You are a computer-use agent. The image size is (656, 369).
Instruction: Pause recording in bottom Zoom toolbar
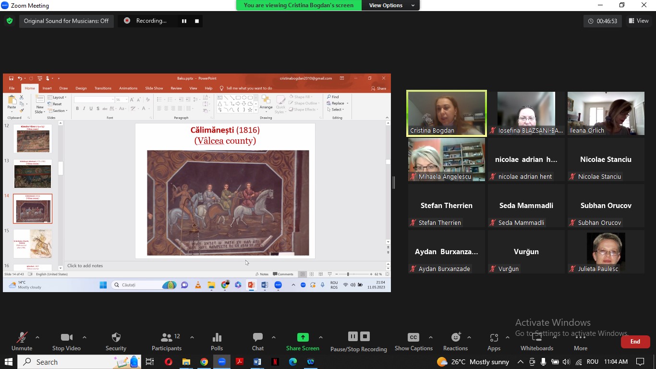tap(352, 337)
